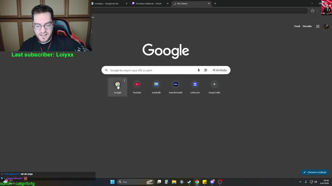
Task: Open the transfermarkt shortcut
Action: (x=176, y=87)
